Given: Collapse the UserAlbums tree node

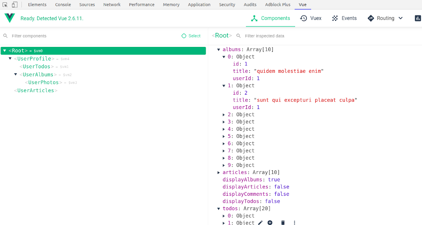Looking at the screenshot, I should point(16,74).
